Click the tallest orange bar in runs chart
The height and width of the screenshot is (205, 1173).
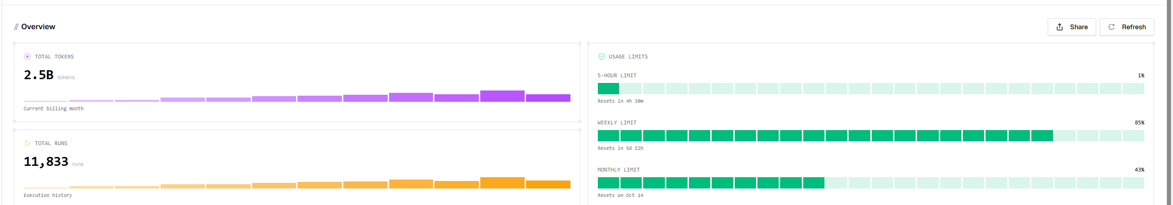point(502,183)
